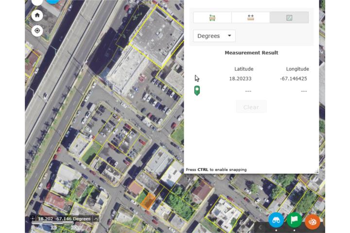
Task: Open the green flag widget
Action: (294, 220)
